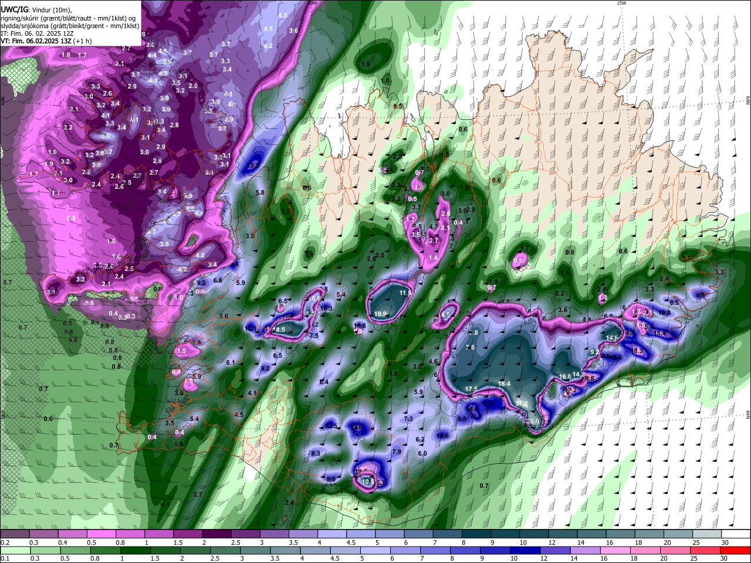Click the 6.2 precipitation value
Image resolution: width=751 pixels, height=563 pixels.
point(420,439)
